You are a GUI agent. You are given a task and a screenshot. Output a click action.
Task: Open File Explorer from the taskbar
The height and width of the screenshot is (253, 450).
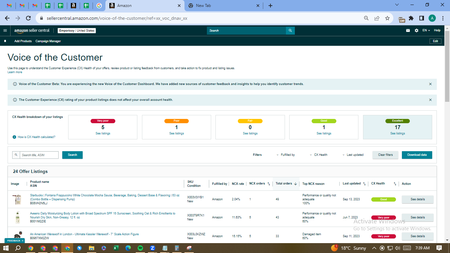(x=91, y=248)
